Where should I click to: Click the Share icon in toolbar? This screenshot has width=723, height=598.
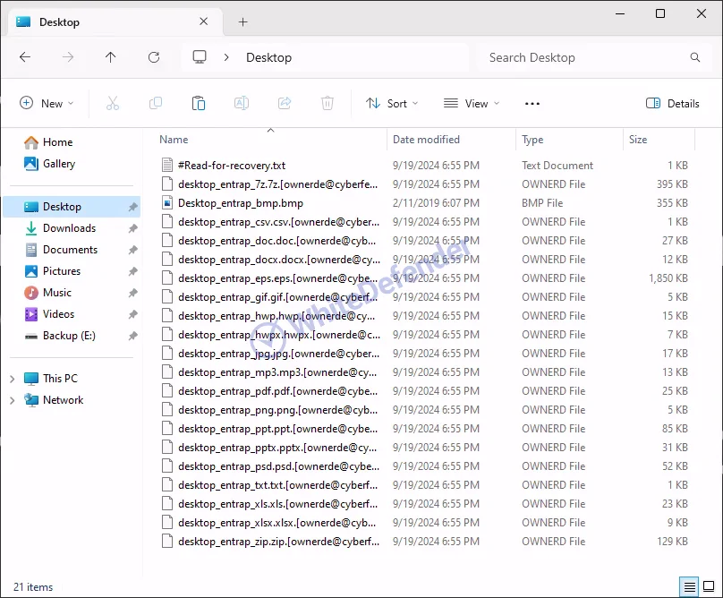pyautogui.click(x=285, y=104)
